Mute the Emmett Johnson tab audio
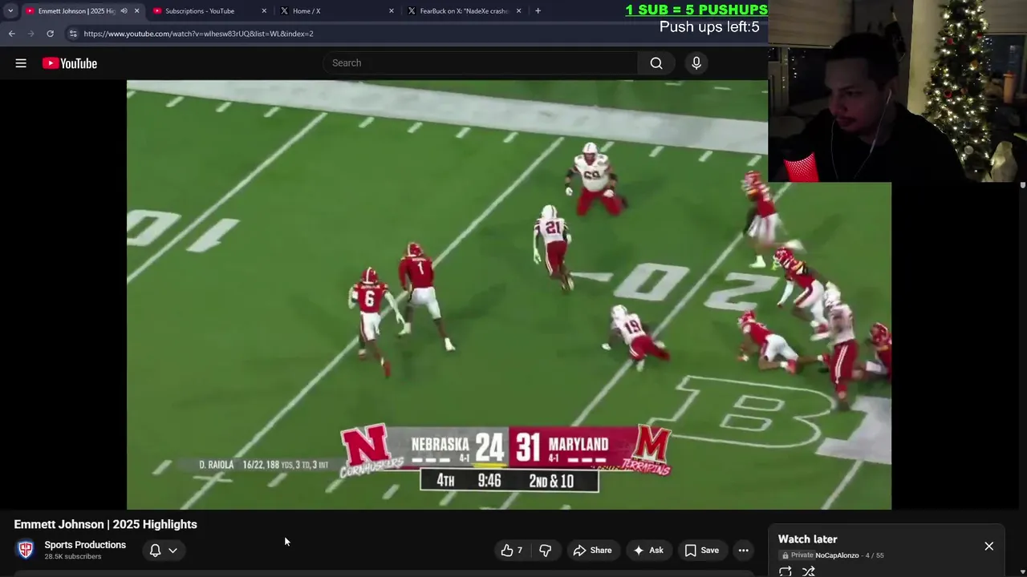The image size is (1027, 577). 124,11
